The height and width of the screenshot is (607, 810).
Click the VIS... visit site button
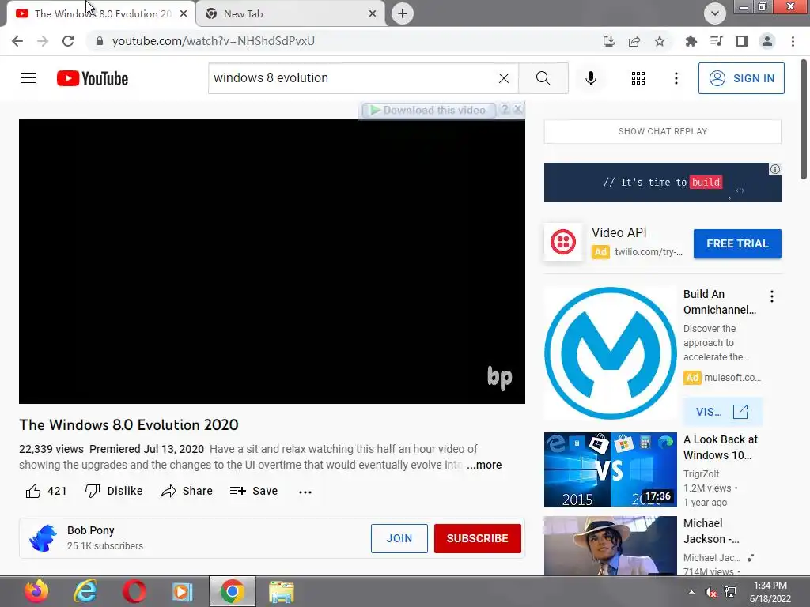(722, 411)
